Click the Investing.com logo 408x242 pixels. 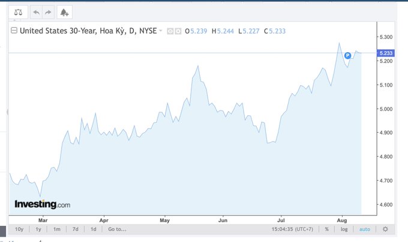[43, 204]
